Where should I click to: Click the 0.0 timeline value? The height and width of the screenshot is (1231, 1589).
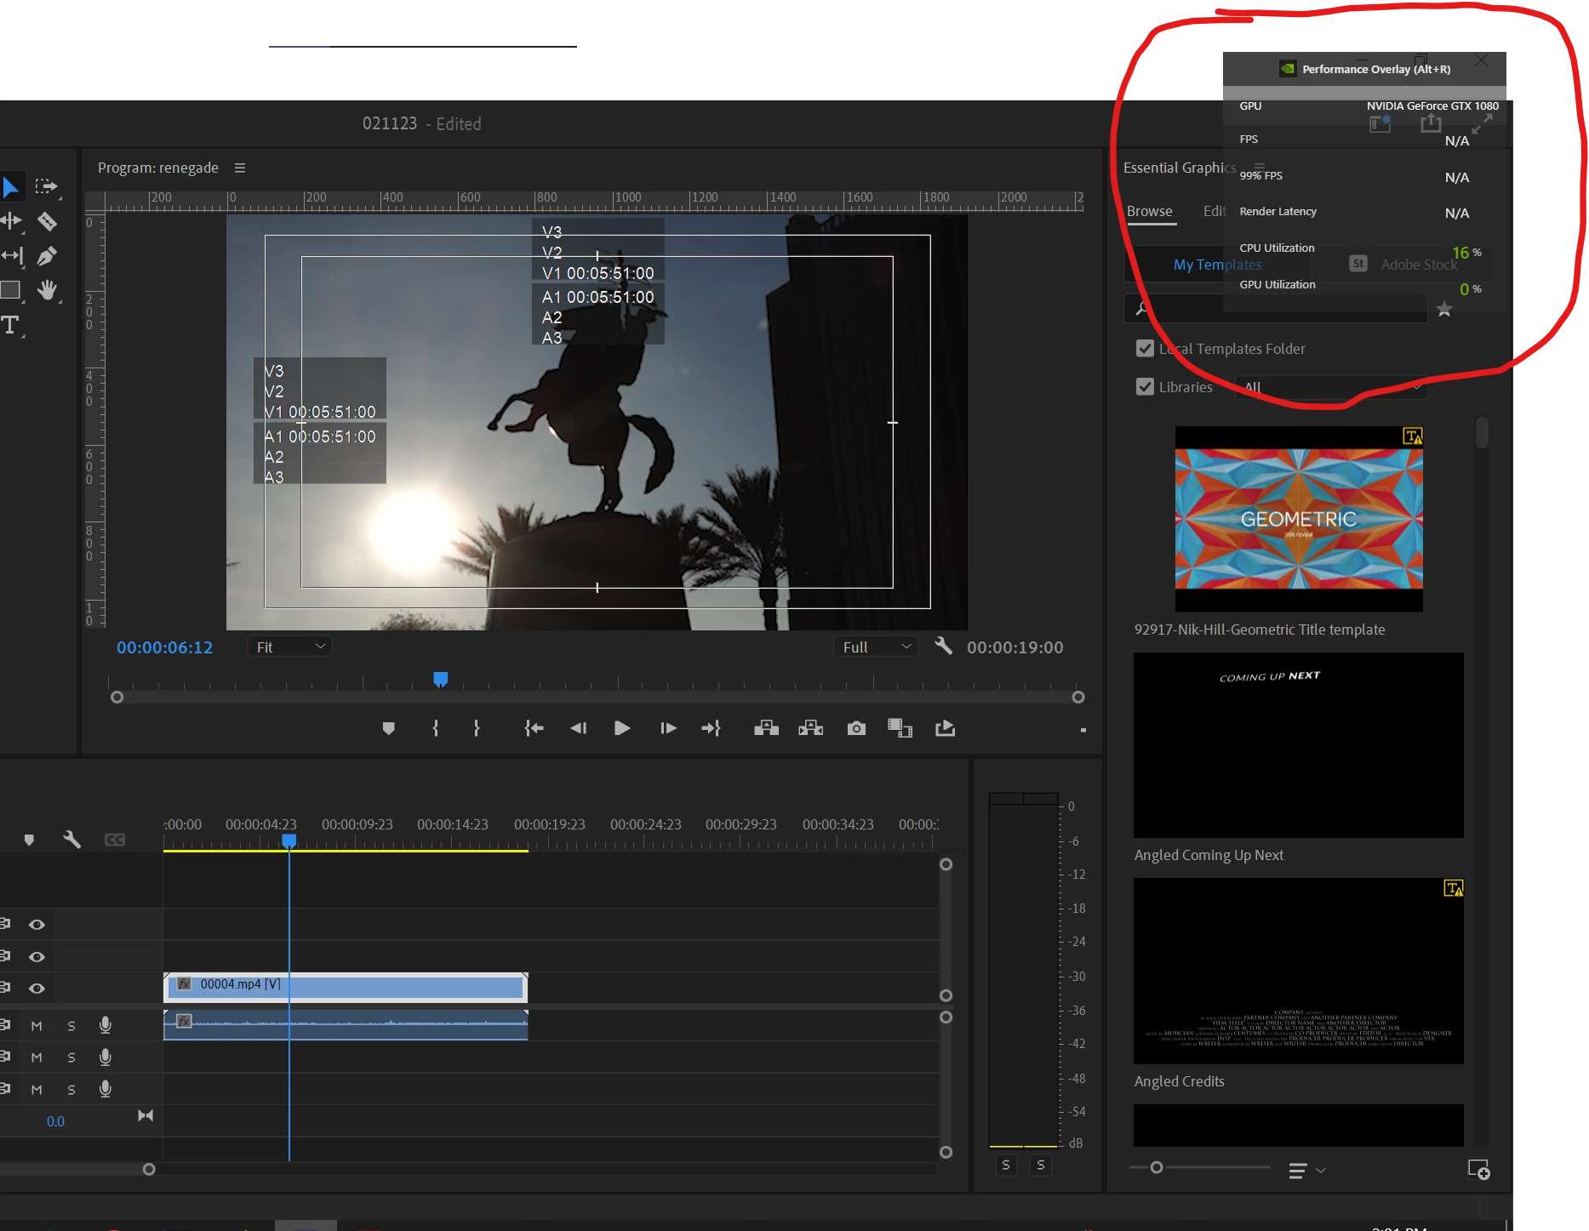(55, 1121)
